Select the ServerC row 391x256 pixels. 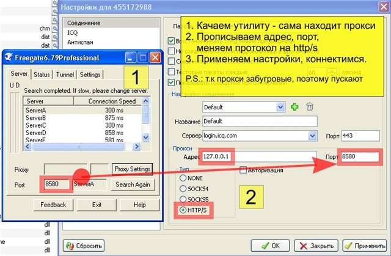82,125
